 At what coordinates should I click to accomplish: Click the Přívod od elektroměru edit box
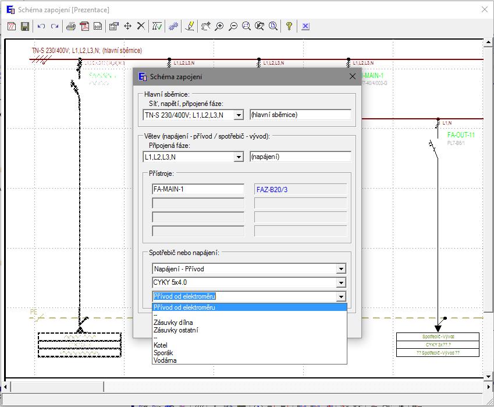pyautogui.click(x=244, y=296)
